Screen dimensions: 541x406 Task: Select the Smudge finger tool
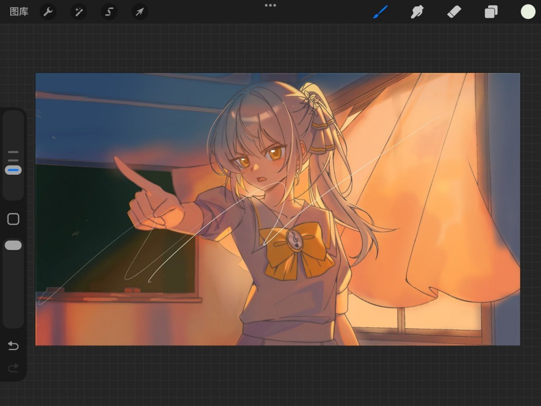(417, 12)
